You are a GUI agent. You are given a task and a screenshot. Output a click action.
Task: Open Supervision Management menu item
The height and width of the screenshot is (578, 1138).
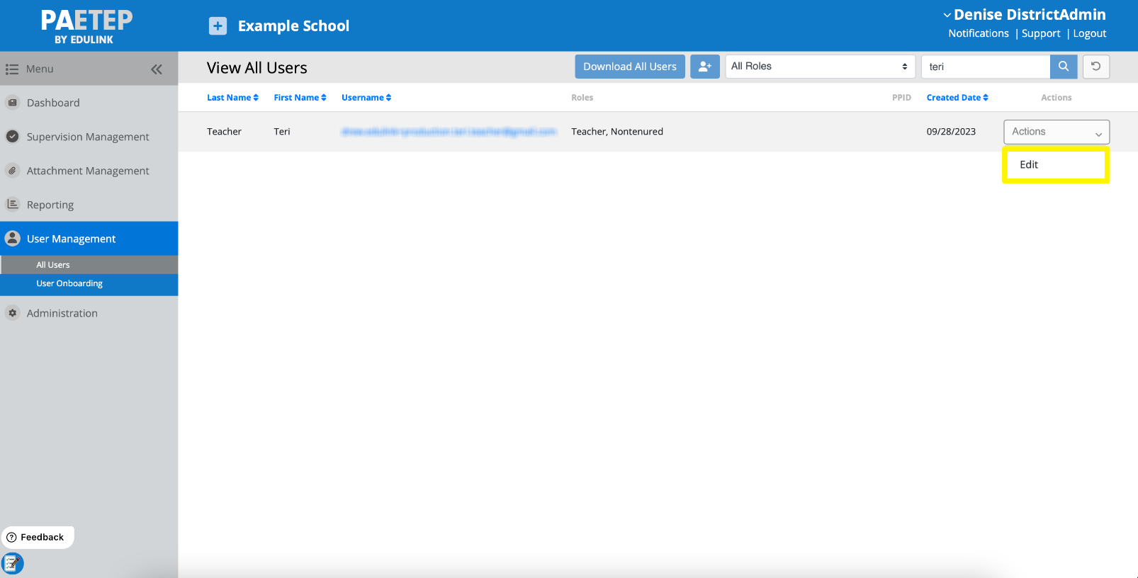[89, 137]
